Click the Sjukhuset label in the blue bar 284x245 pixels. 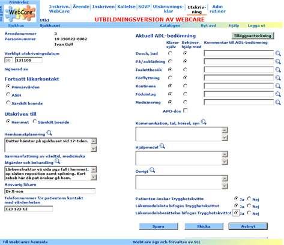point(50,26)
